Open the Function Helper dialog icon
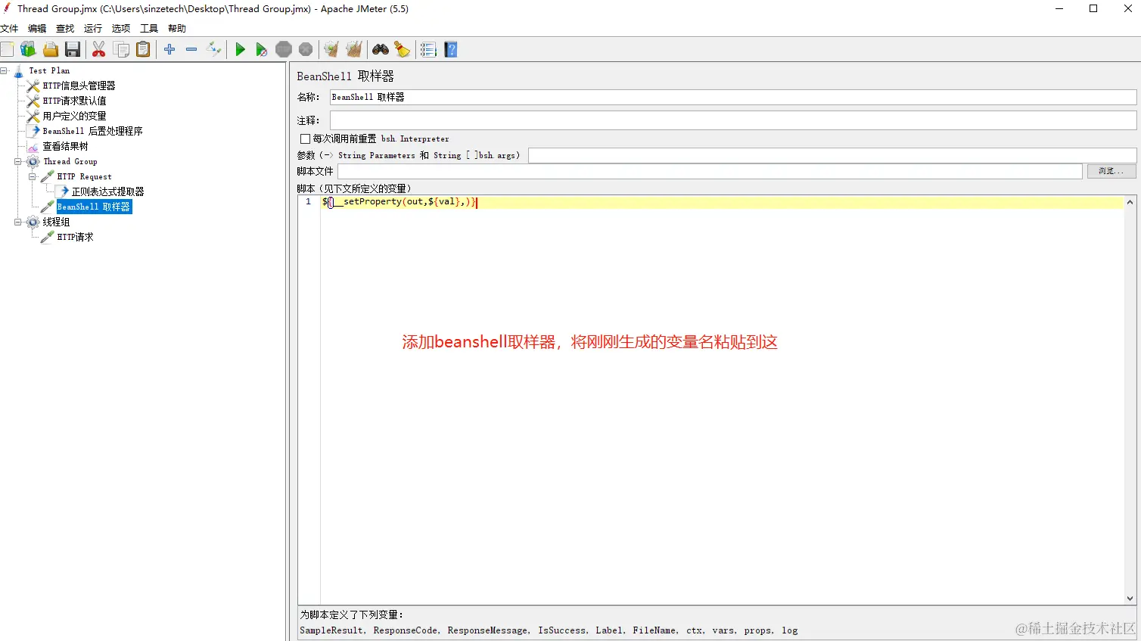 point(428,50)
